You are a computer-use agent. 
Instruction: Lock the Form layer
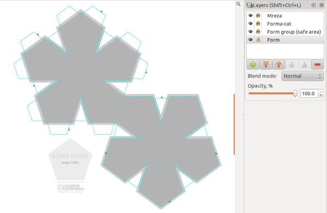(x=258, y=39)
